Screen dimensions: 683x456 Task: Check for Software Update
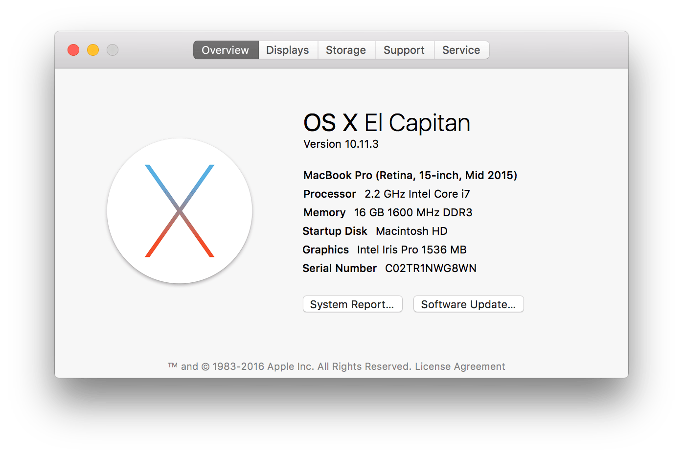[x=468, y=304]
